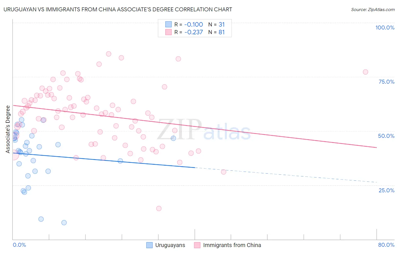The image size is (398, 253).
Task: Select the Uruguayans legend label
Action: pyautogui.click(x=170, y=245)
